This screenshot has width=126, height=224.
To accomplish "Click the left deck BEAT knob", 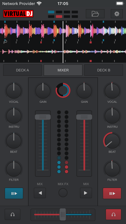I will point(14,141).
